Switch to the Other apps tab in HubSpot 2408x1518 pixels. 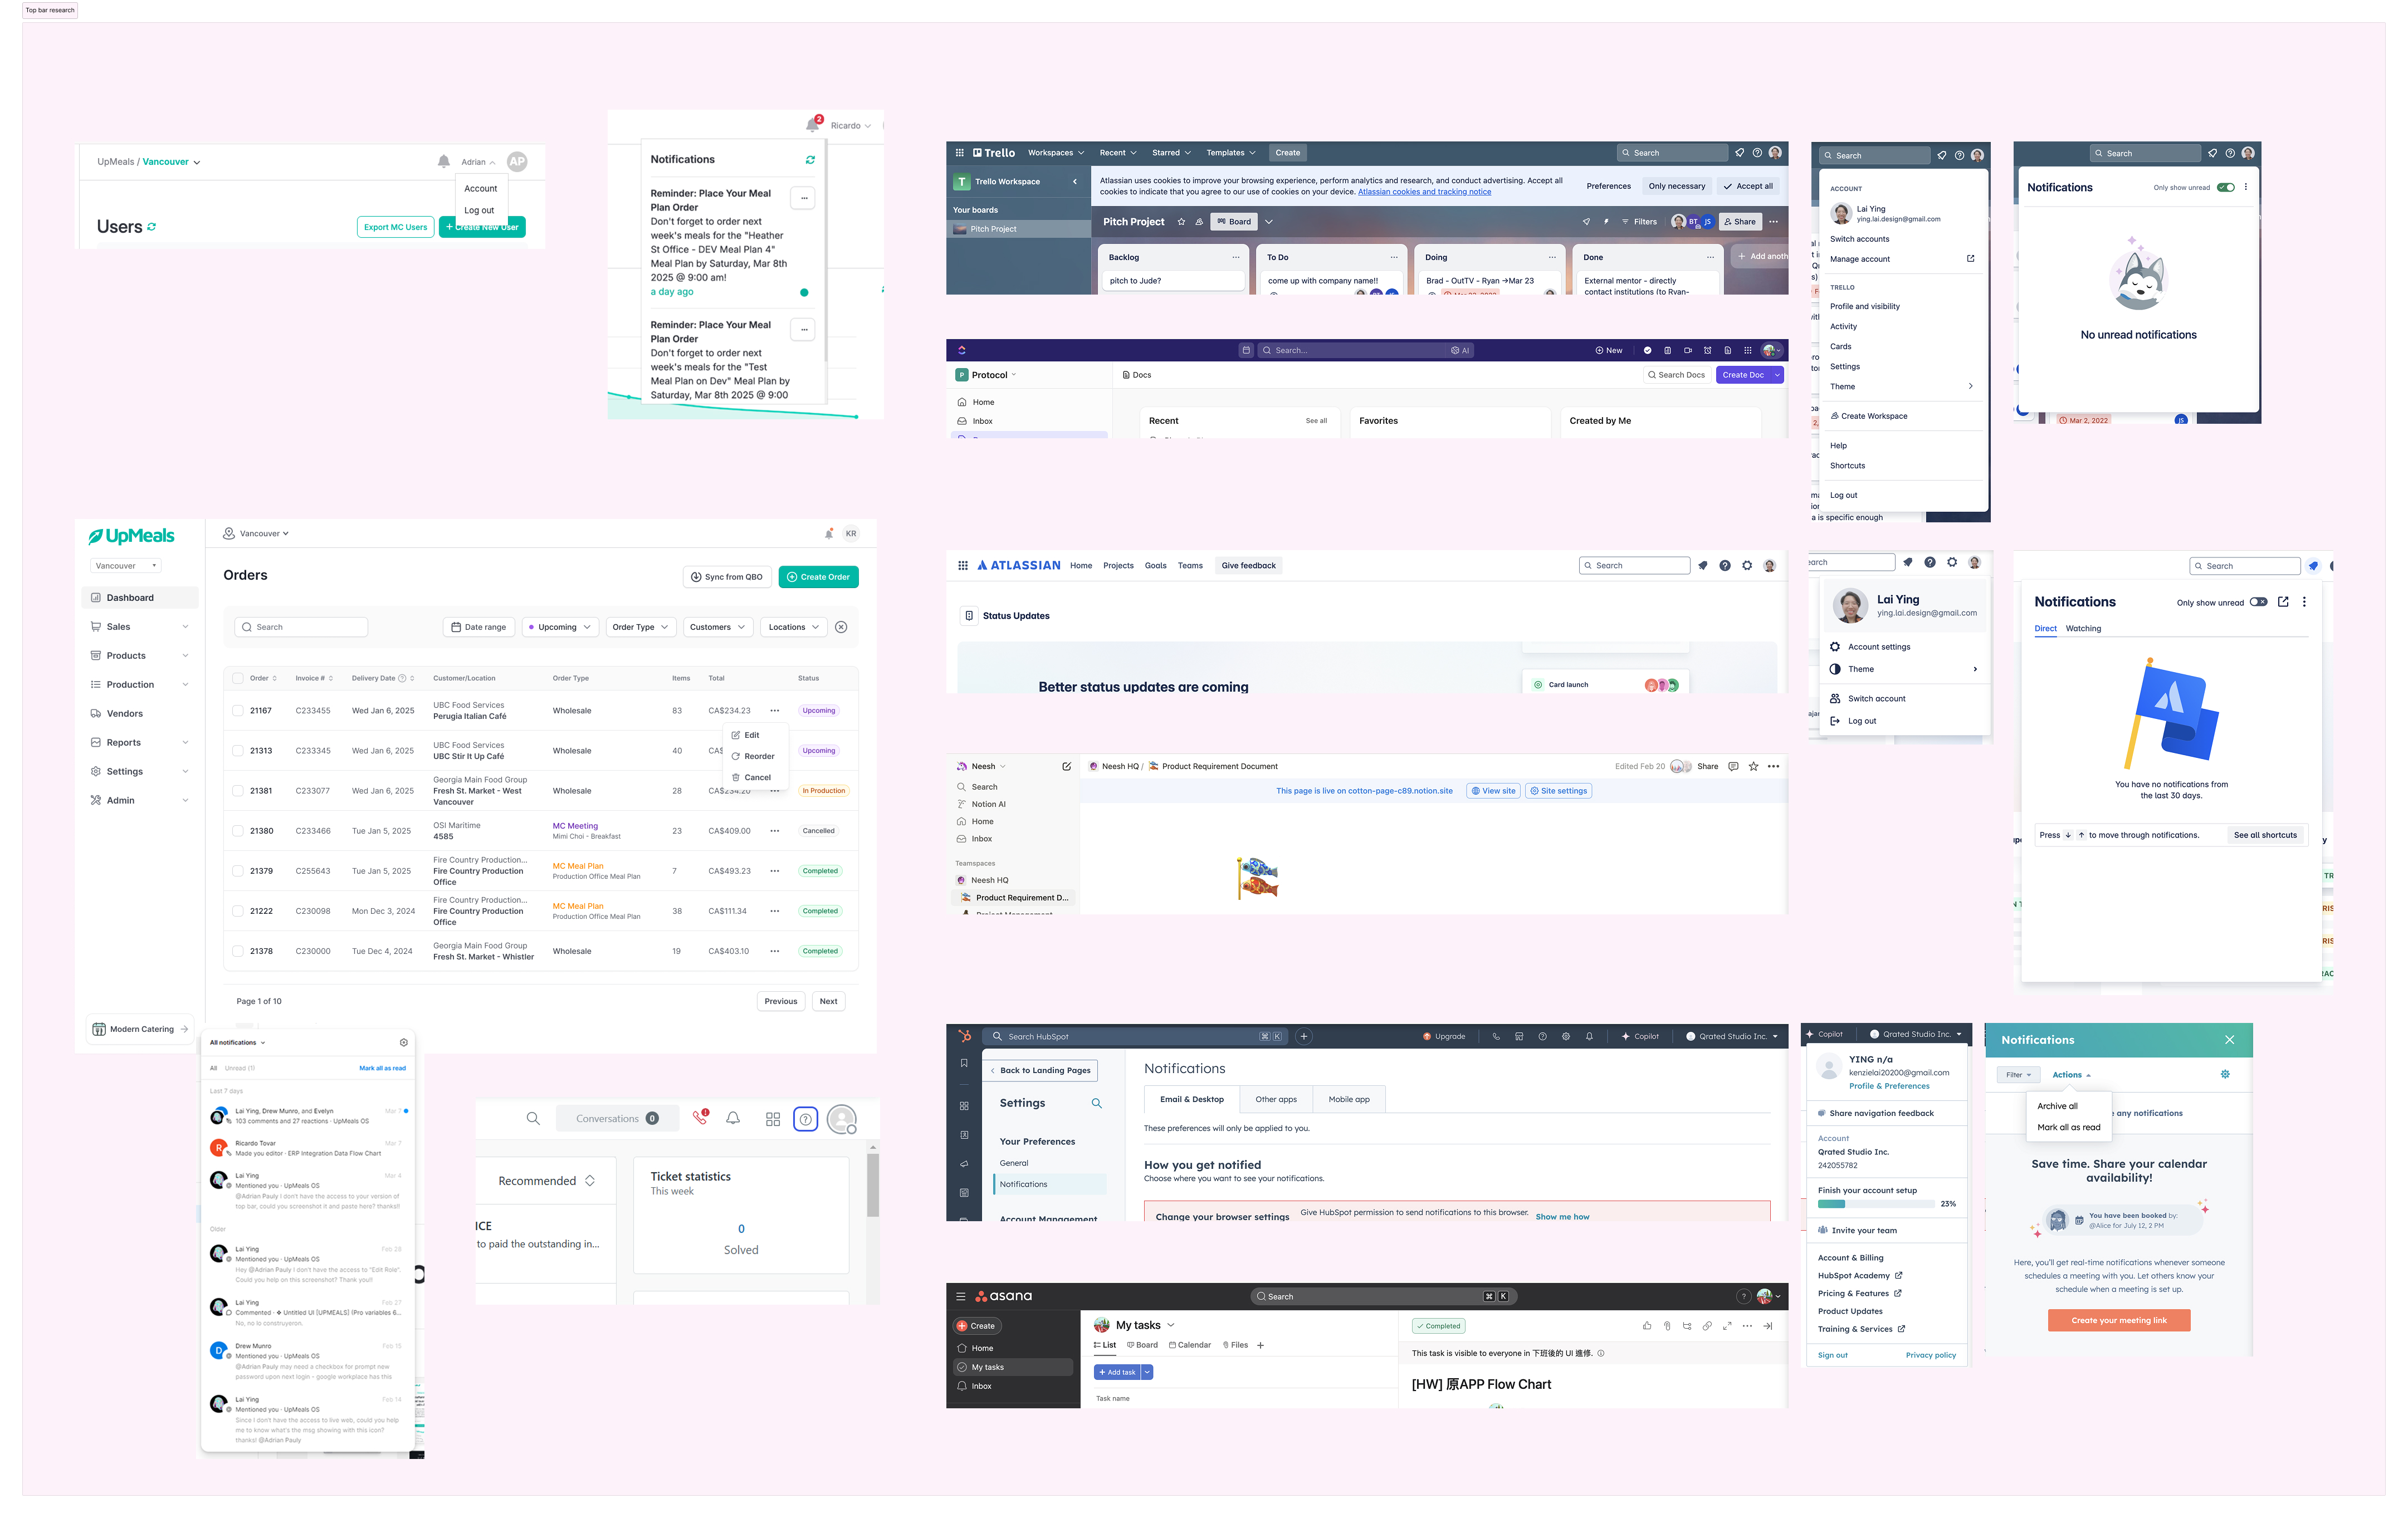1276,1099
